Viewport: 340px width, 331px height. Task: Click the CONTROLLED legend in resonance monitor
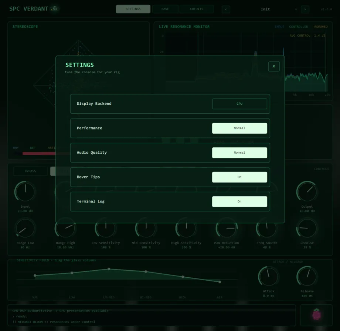tap(299, 27)
